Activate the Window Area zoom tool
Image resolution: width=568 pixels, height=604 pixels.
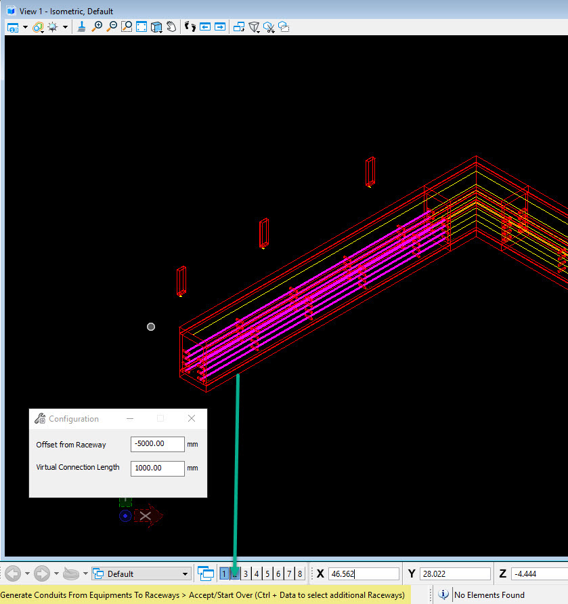point(127,27)
